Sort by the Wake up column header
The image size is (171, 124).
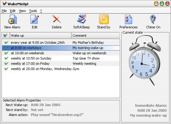click(x=40, y=35)
